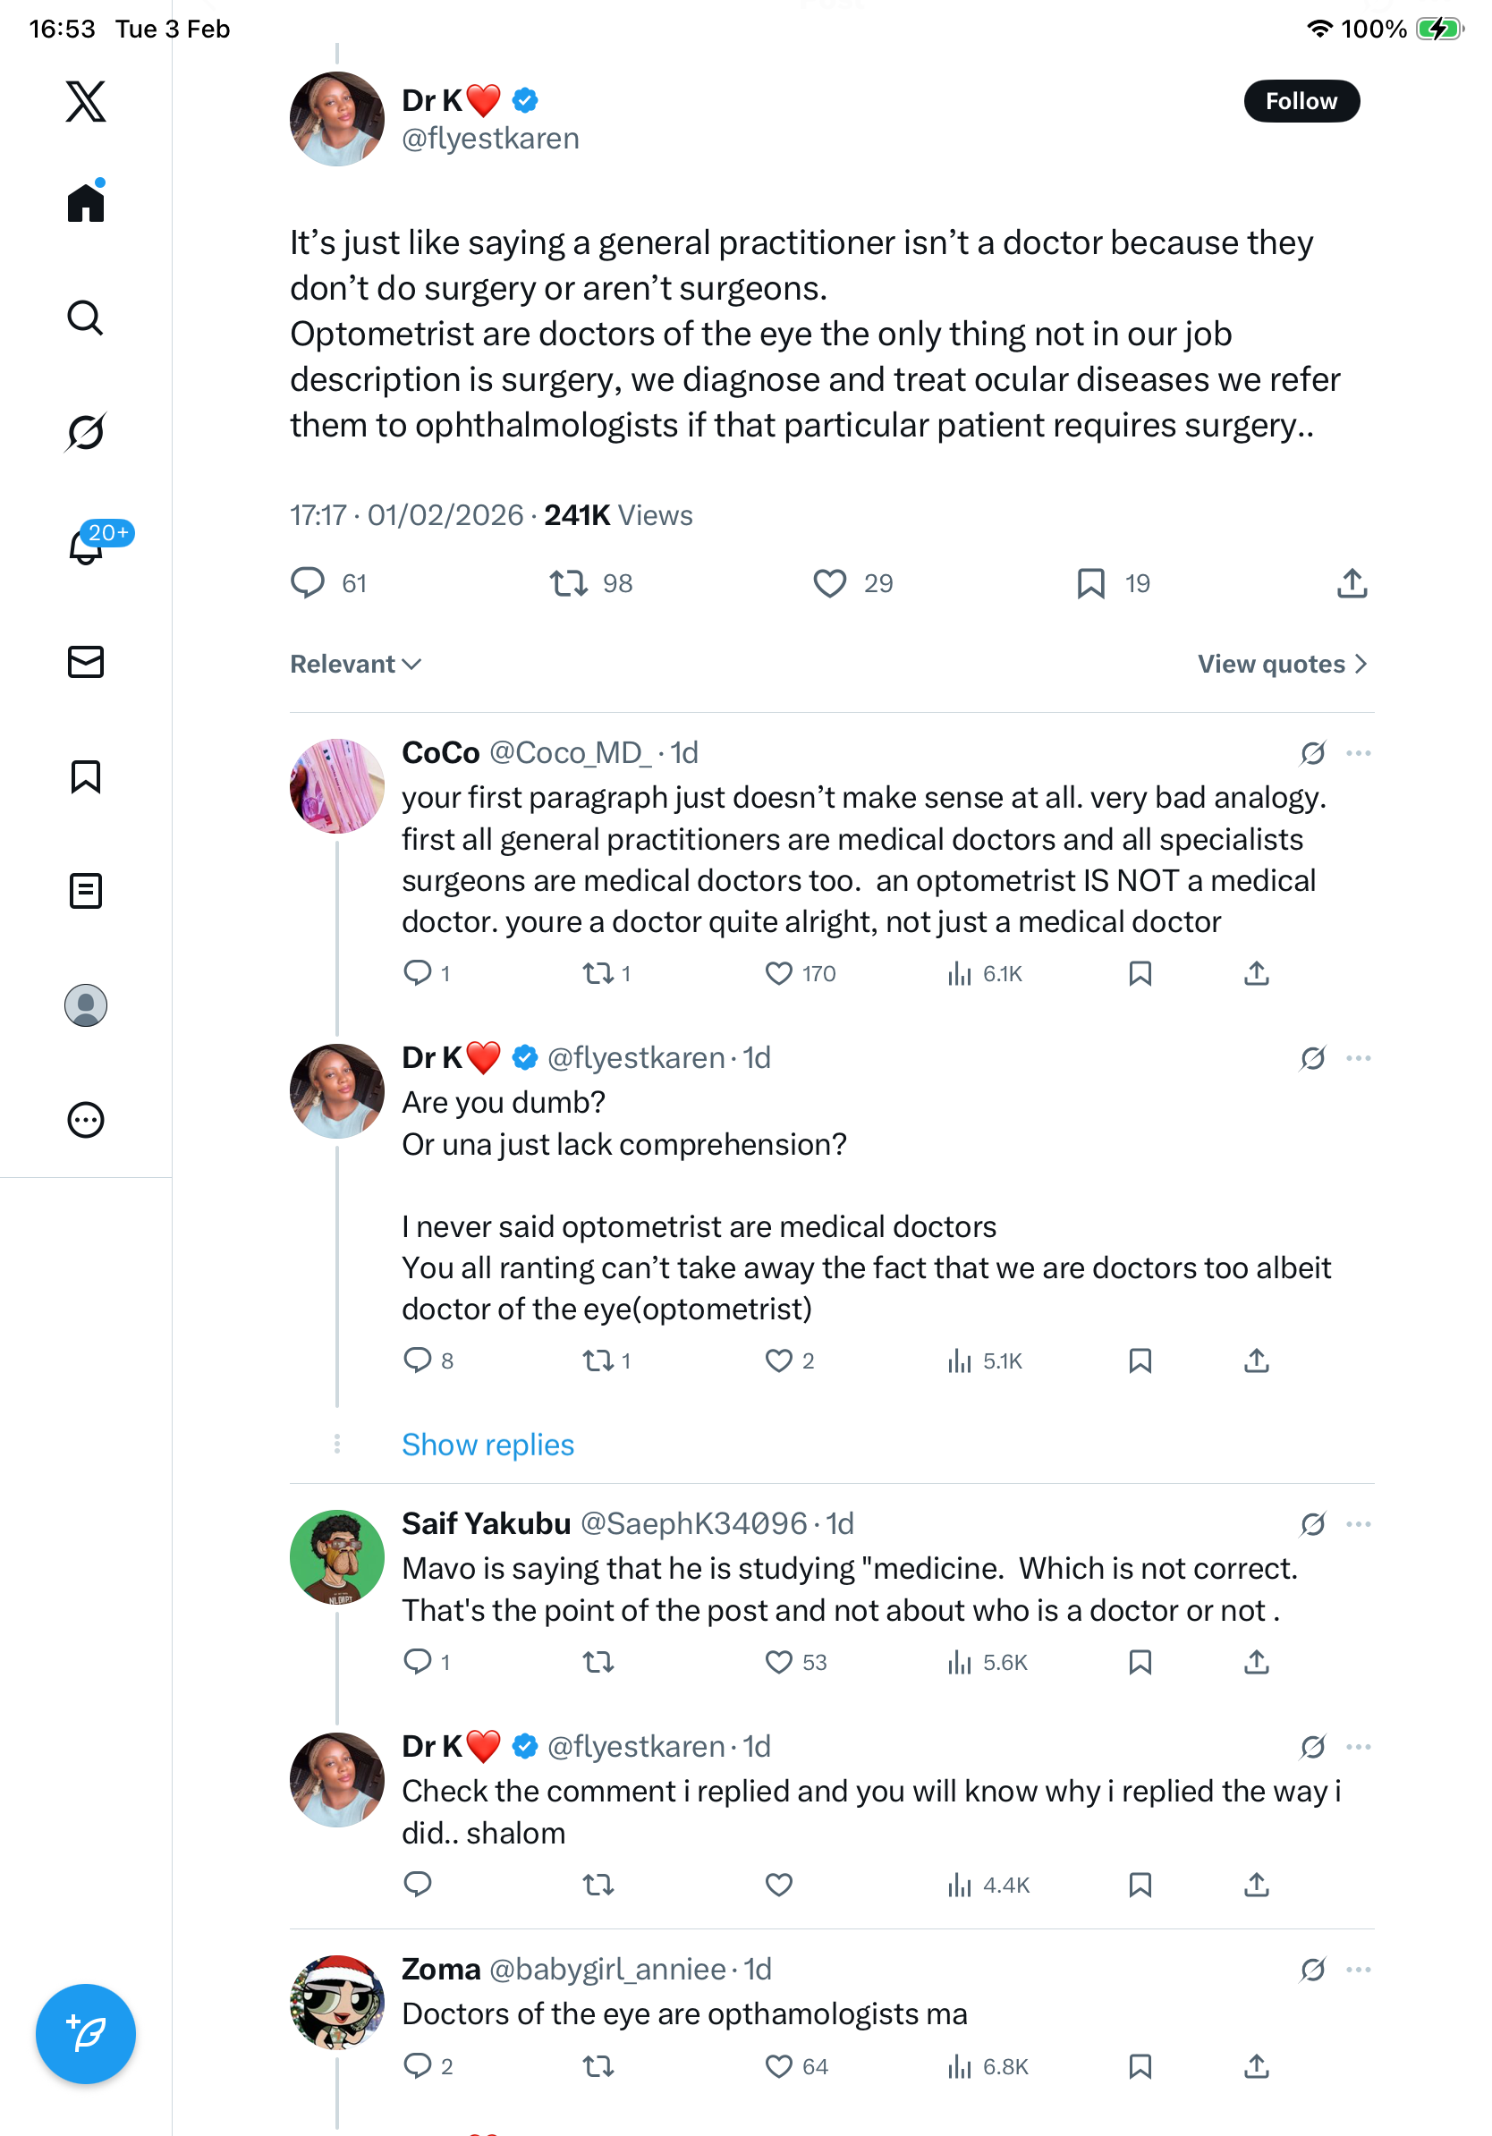1492x2136 pixels.
Task: Open the sidebar More menu
Action: (x=86, y=1120)
